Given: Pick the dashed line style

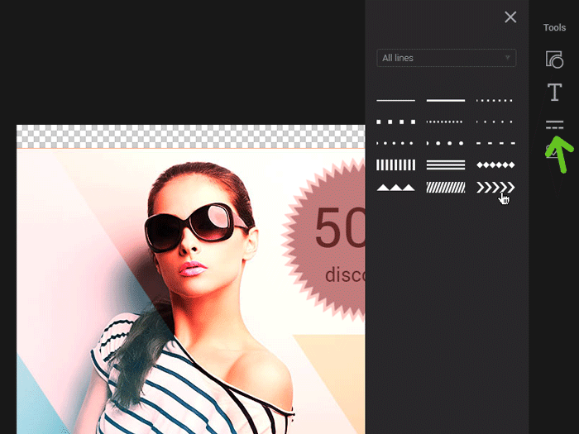Looking at the screenshot, I should pos(495,143).
